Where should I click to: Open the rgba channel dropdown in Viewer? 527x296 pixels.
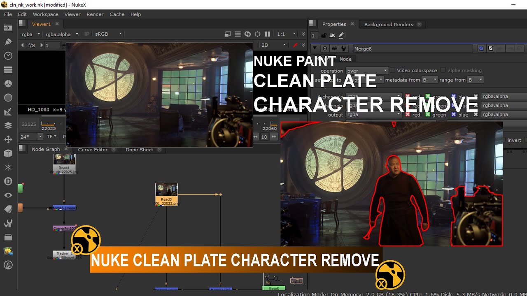point(31,34)
